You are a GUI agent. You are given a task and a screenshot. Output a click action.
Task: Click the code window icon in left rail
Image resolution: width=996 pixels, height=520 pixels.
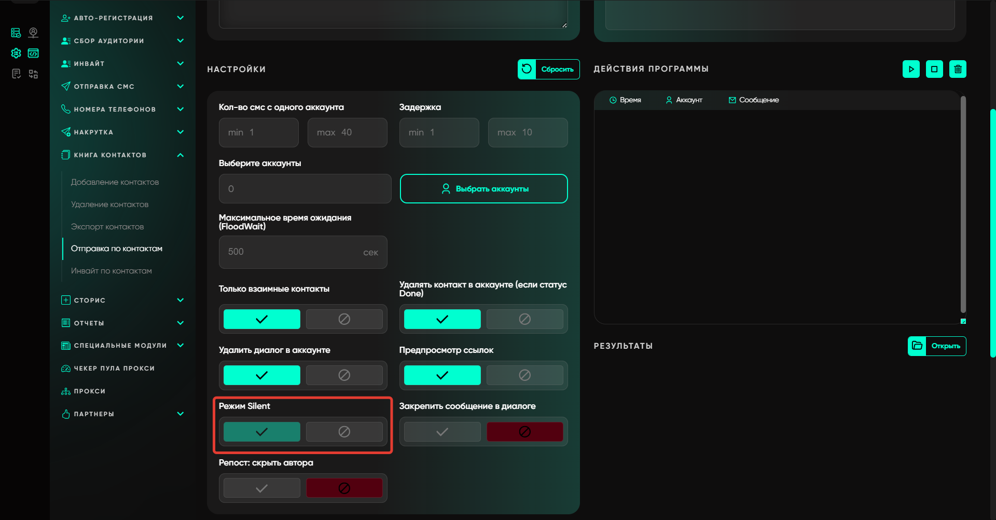(x=33, y=53)
